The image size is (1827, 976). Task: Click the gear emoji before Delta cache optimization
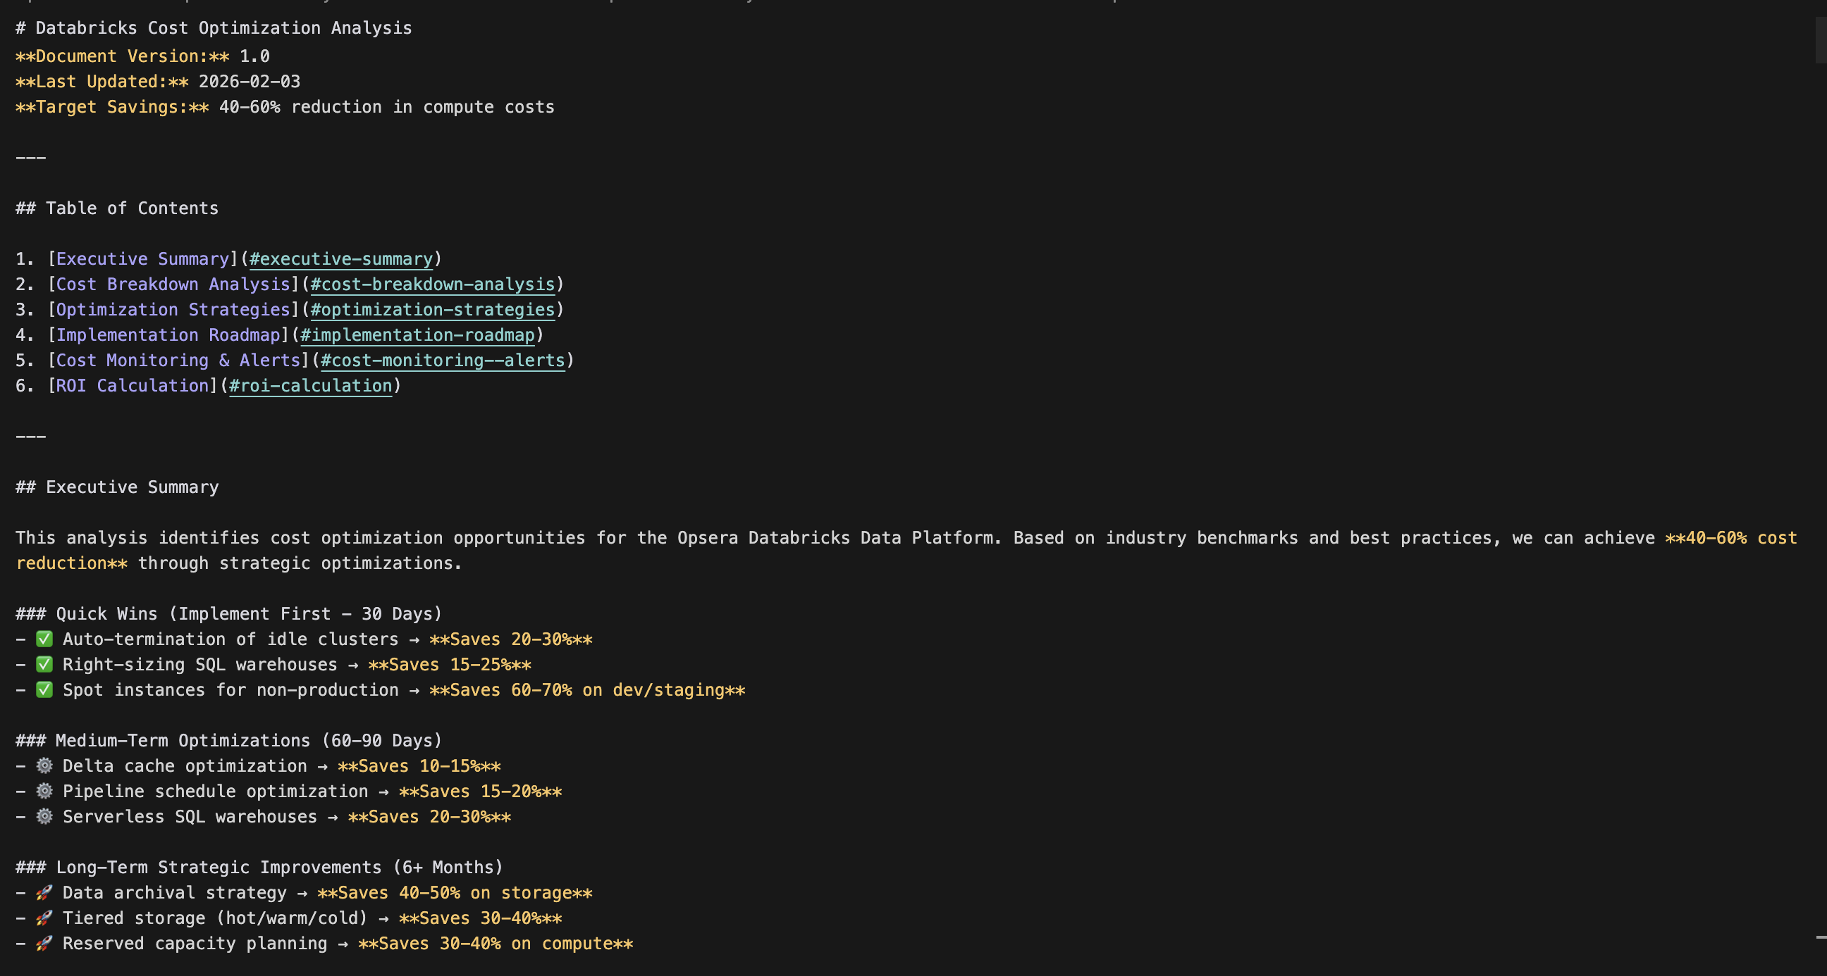point(44,765)
